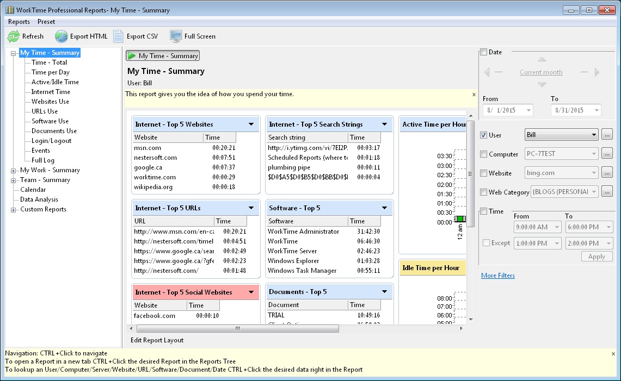Go to previous date period arrow
The image size is (621, 381).
487,72
